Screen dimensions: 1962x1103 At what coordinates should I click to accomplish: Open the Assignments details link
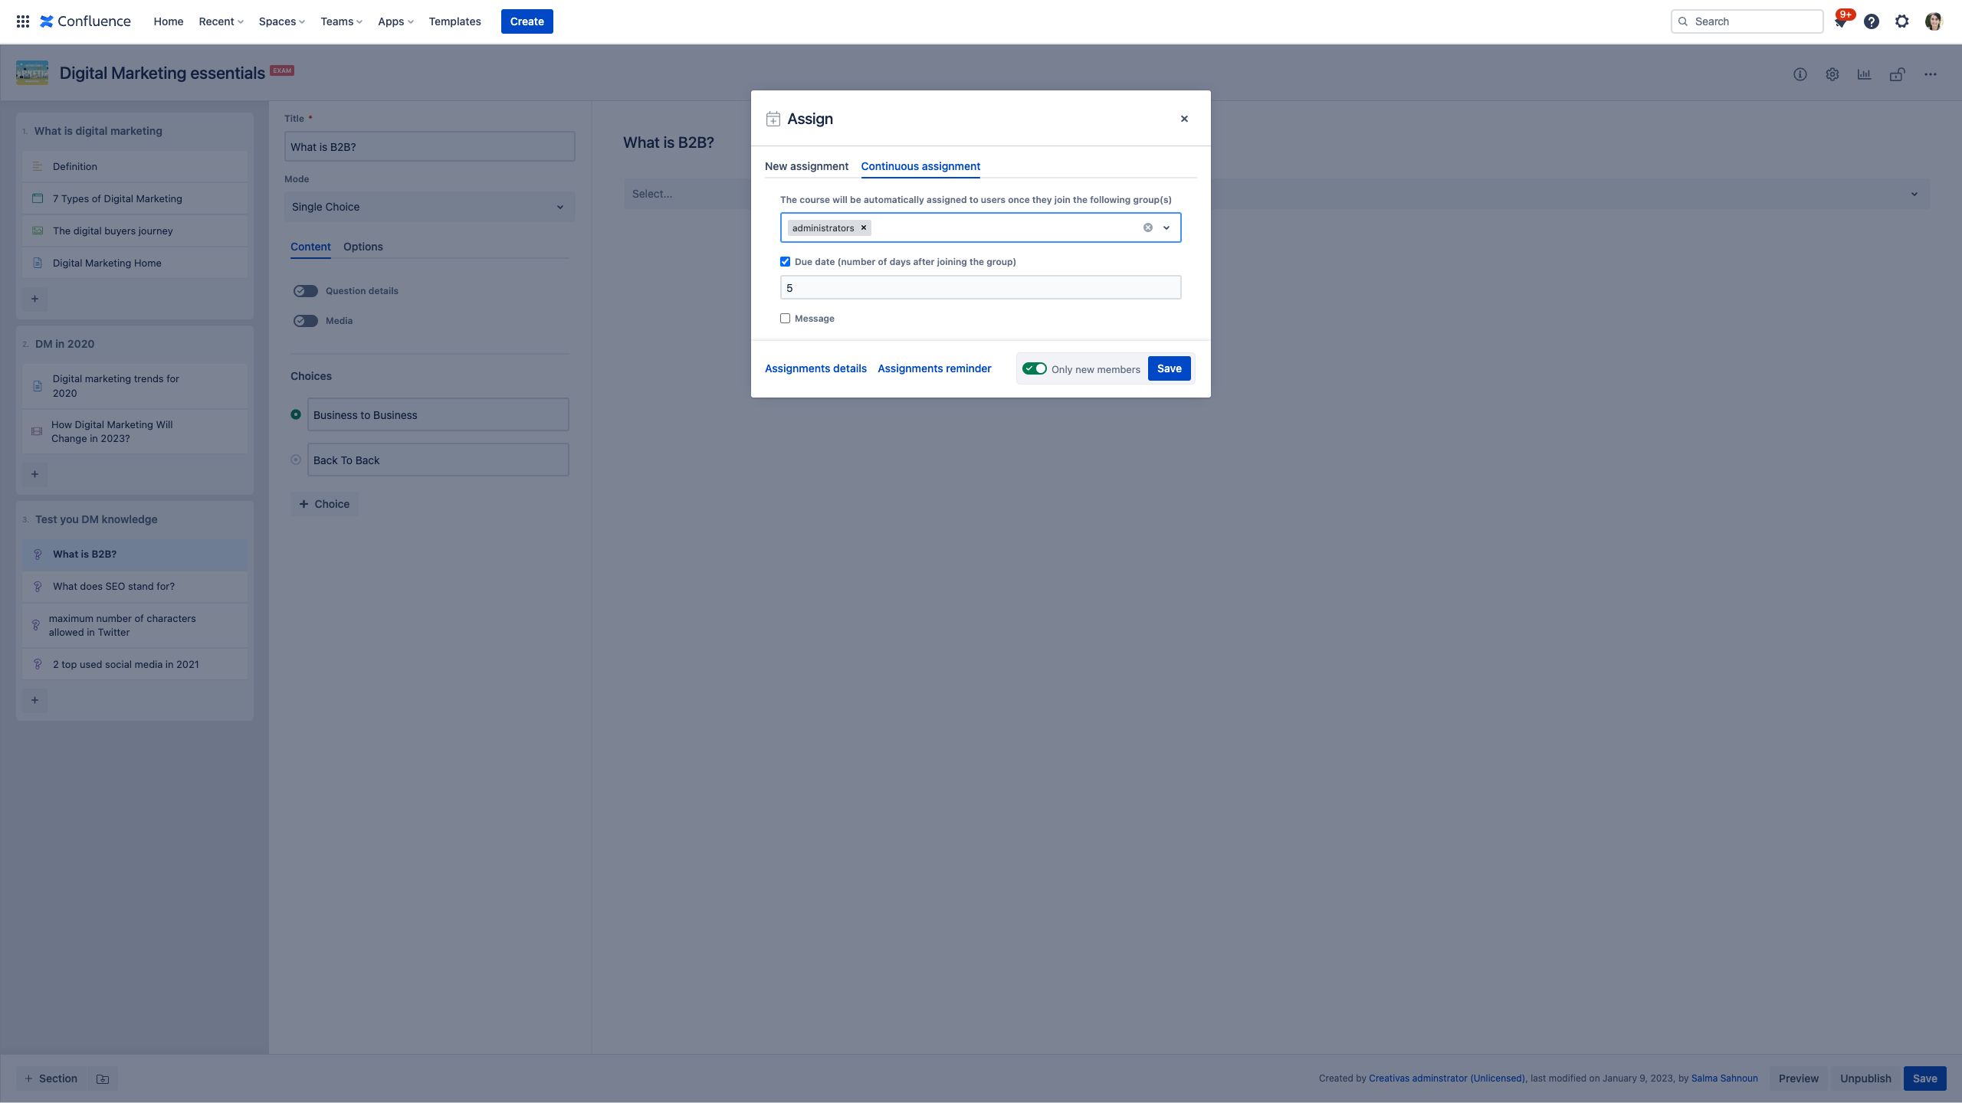coord(815,368)
